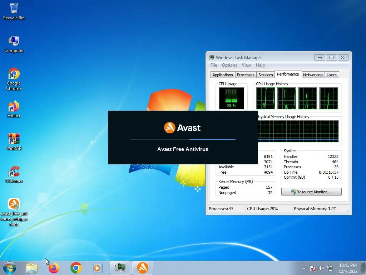The width and height of the screenshot is (366, 275).
Task: Open the Windows Start orb
Action: pyautogui.click(x=10, y=268)
